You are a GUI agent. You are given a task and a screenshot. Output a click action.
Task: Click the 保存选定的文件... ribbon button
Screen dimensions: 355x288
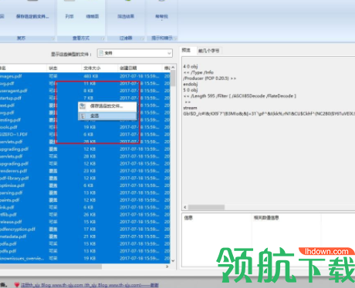click(x=32, y=16)
